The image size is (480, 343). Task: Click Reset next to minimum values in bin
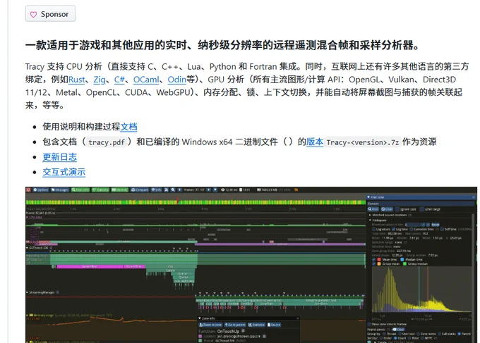click(436, 225)
